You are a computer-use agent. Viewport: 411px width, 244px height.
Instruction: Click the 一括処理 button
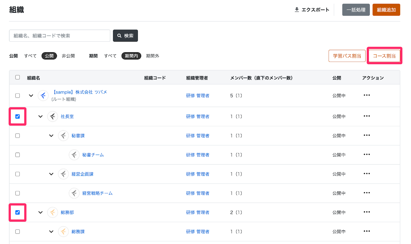356,10
